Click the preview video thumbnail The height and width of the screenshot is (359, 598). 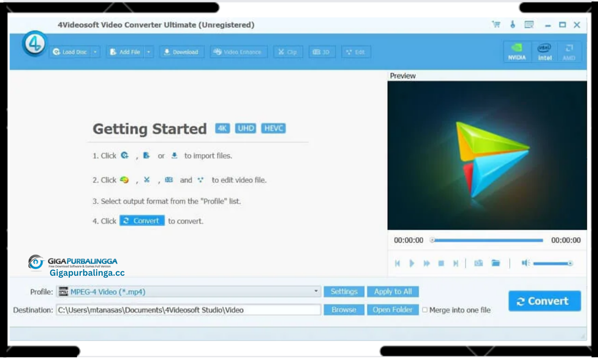click(487, 156)
